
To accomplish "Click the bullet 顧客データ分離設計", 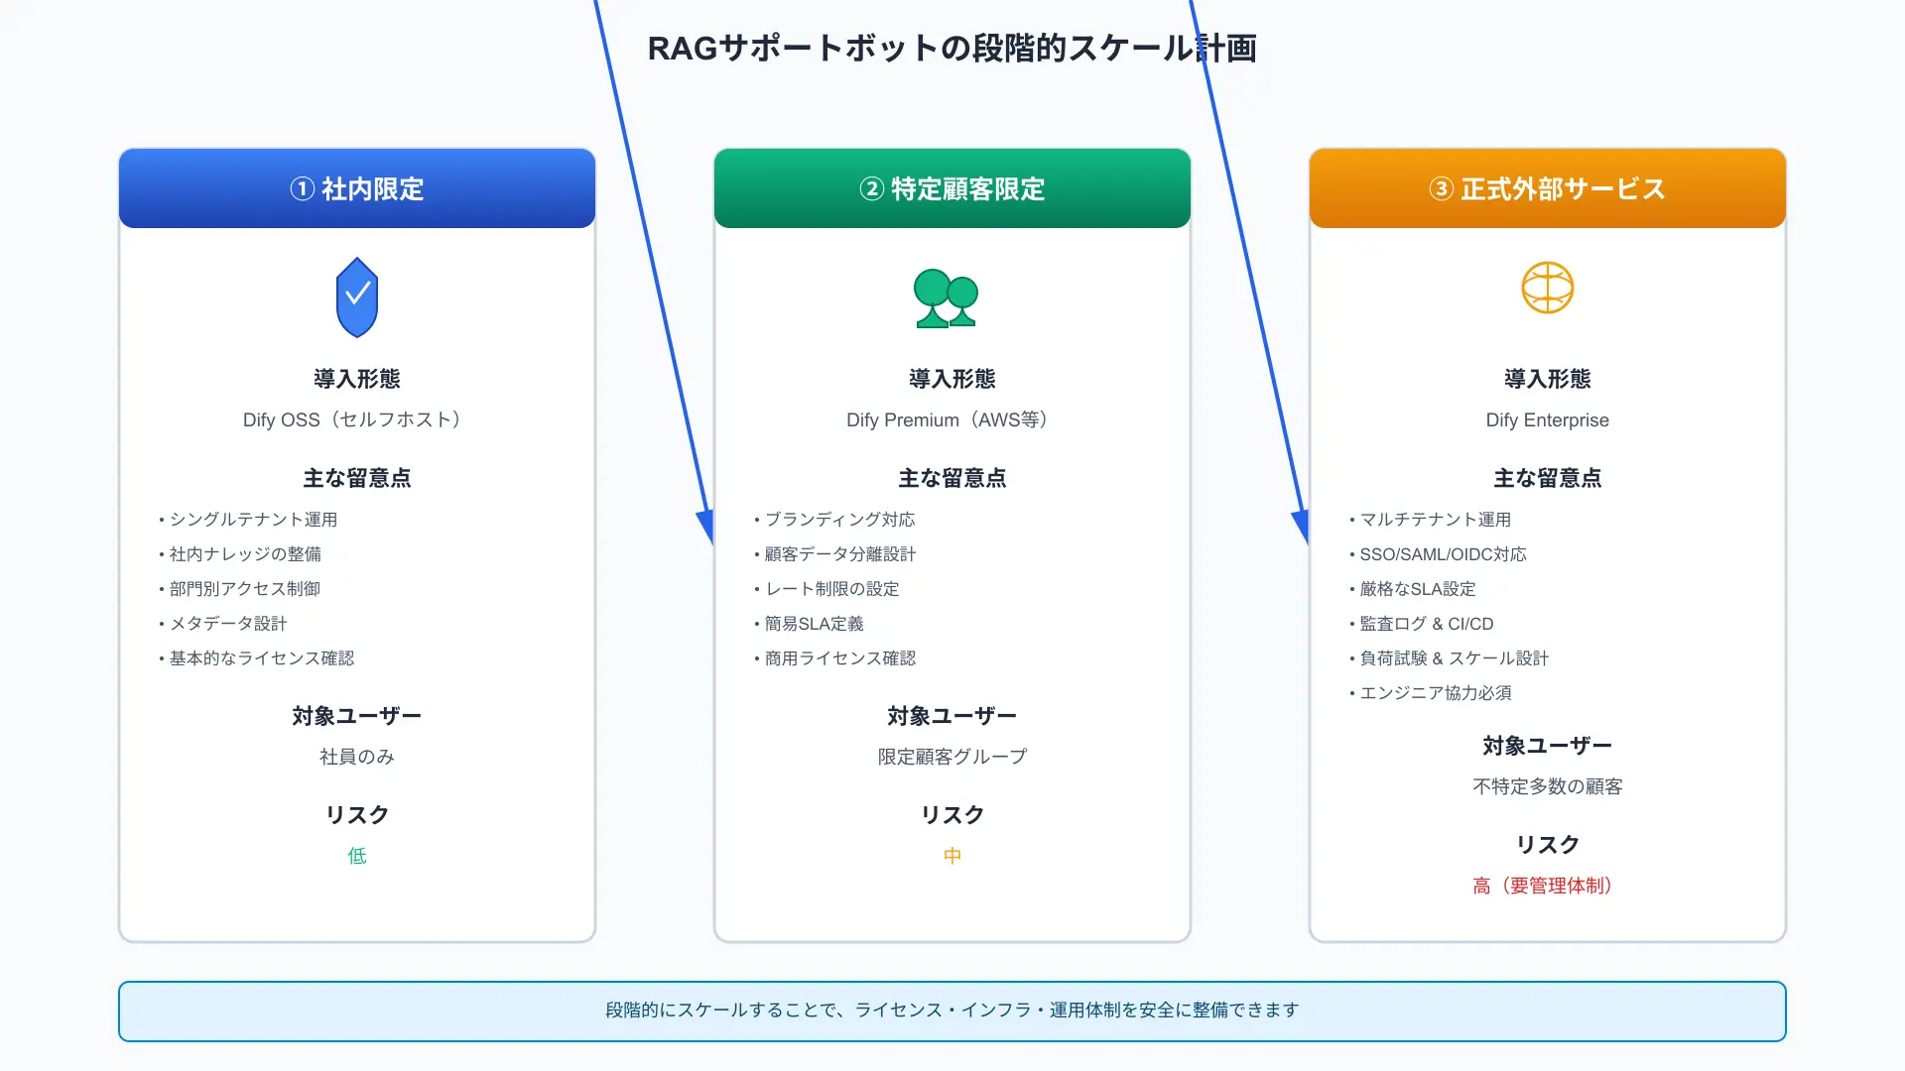I will [834, 554].
